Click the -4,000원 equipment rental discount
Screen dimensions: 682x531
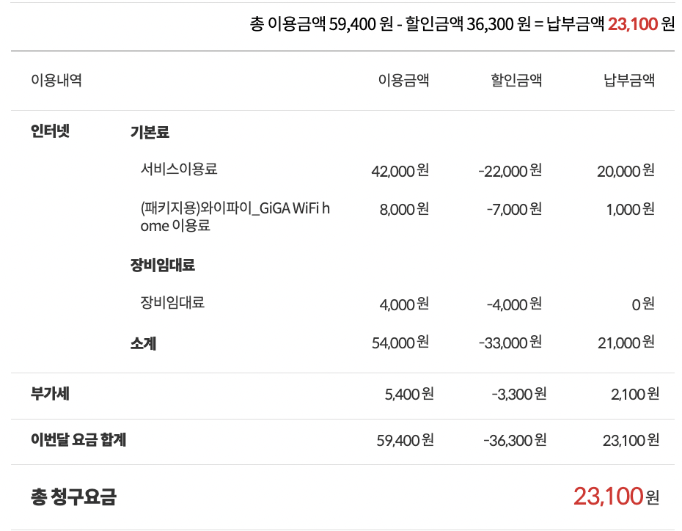[x=514, y=304]
